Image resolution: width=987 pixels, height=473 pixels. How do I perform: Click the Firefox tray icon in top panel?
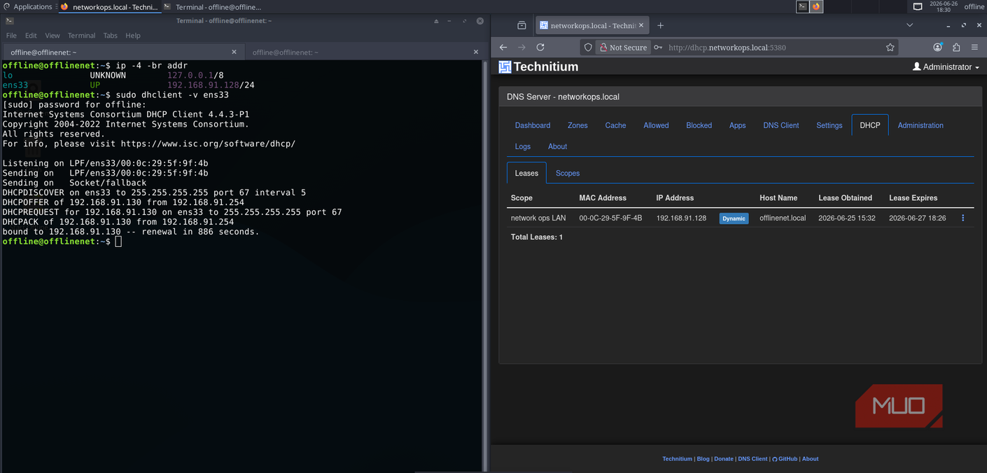click(x=816, y=6)
